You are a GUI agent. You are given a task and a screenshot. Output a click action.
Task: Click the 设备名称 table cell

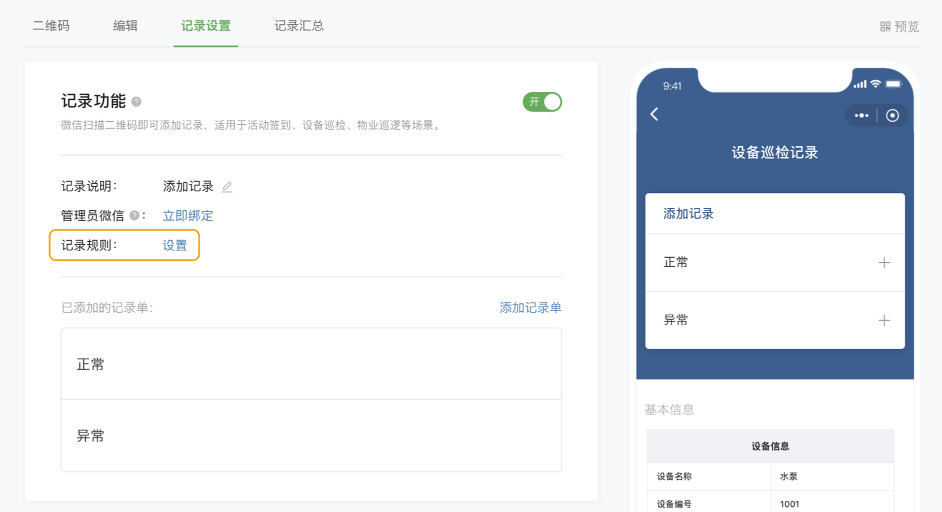[x=709, y=476]
